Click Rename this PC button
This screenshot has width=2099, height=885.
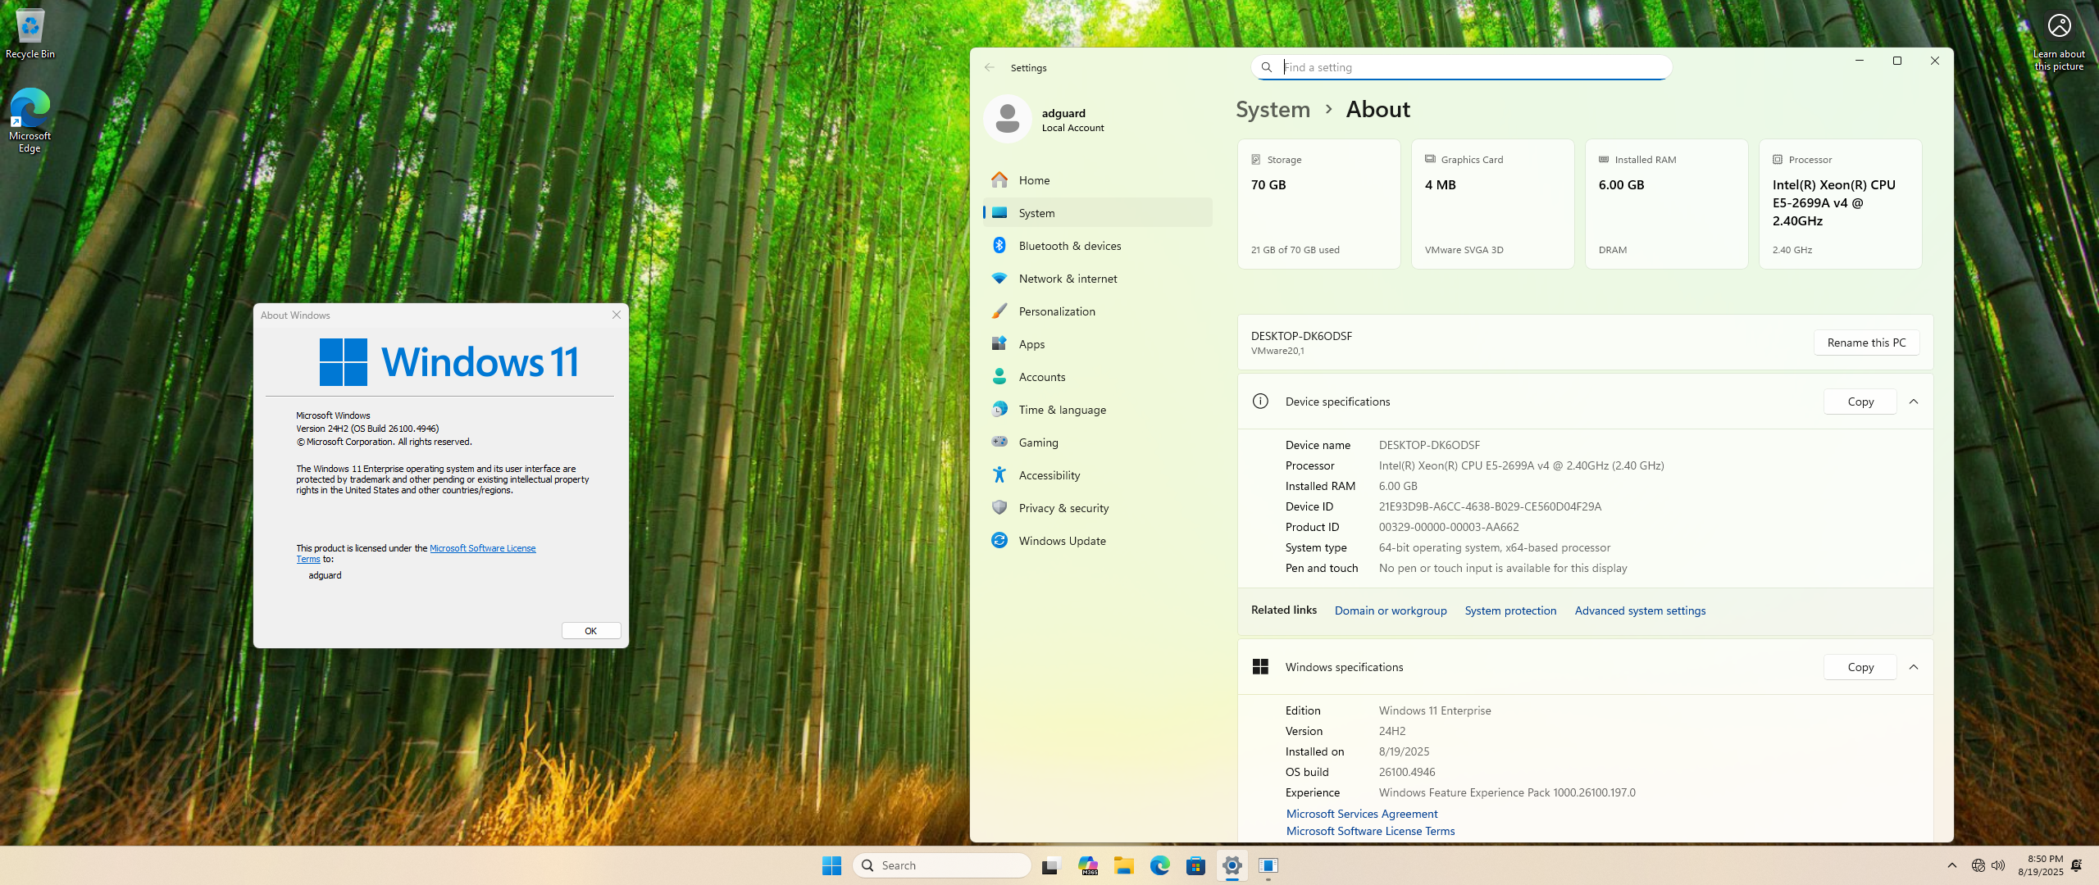1866,343
